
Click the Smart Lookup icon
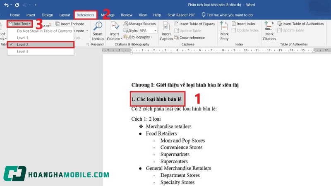coord(98,27)
